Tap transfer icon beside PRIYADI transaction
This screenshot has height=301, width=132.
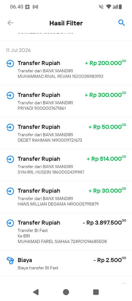pos(10,95)
